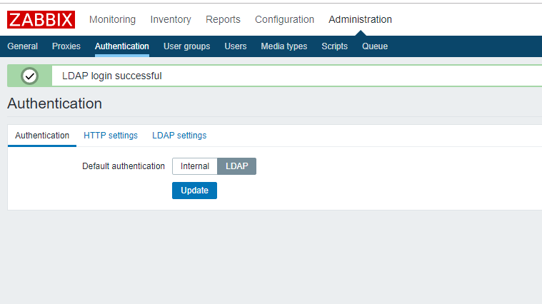
Task: Go to Scripts section
Action: (334, 46)
